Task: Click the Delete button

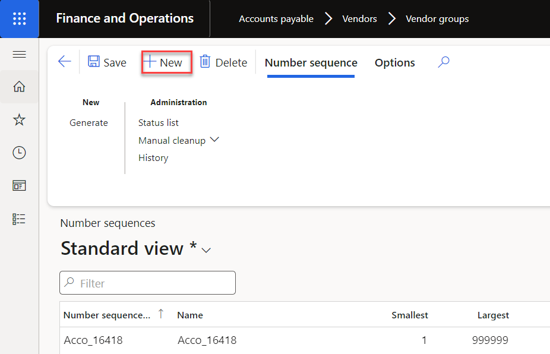Action: point(223,62)
